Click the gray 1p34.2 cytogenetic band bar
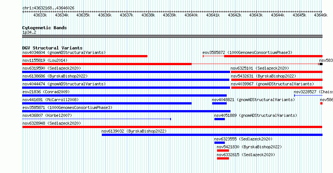333x173 pixels. (x=172, y=36)
